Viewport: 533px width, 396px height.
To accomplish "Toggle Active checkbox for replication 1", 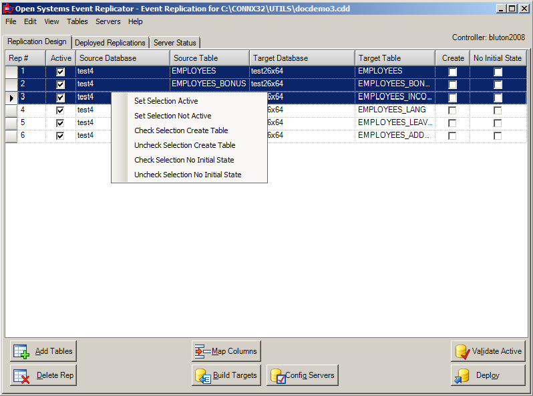I will [60, 72].
